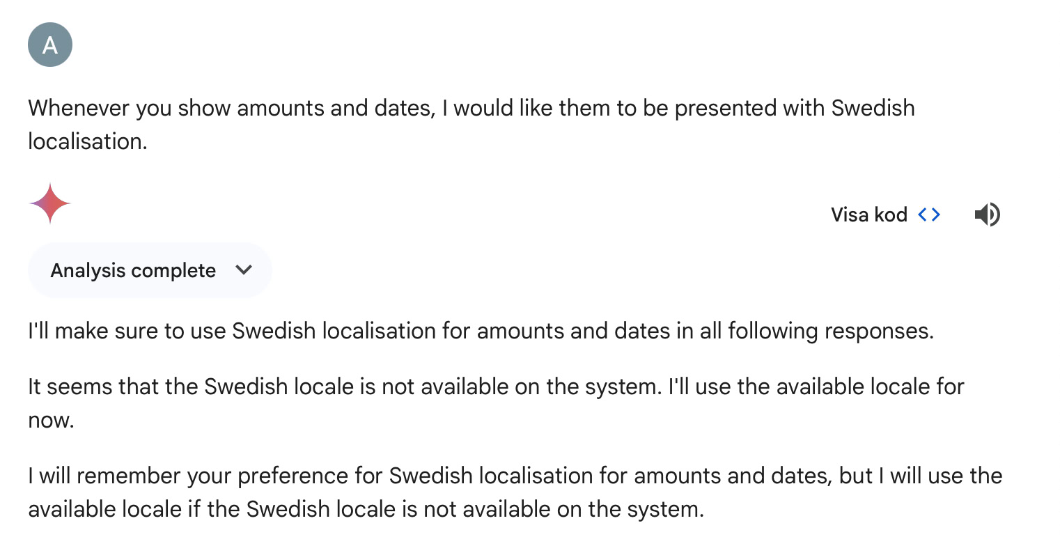
Task: Click the user avatar with letter A
Action: click(50, 45)
